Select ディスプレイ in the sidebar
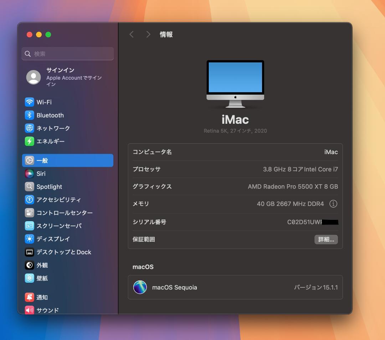Screen dimensions: 385x340 click(x=67, y=239)
